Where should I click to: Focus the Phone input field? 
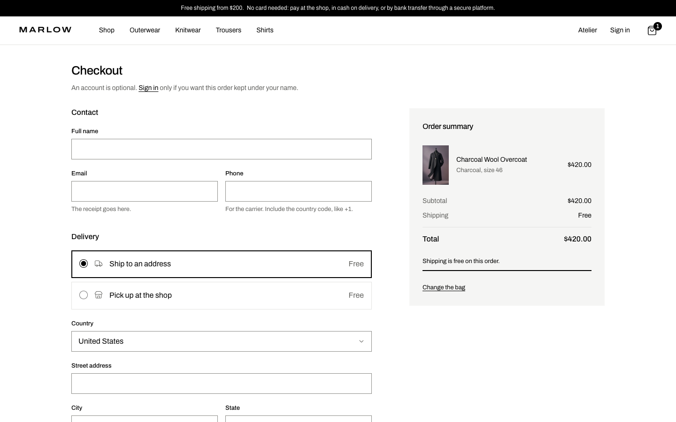pos(299,191)
